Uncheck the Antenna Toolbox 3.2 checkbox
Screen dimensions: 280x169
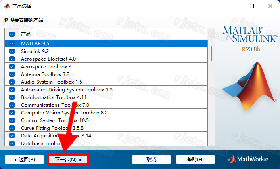tap(12, 74)
